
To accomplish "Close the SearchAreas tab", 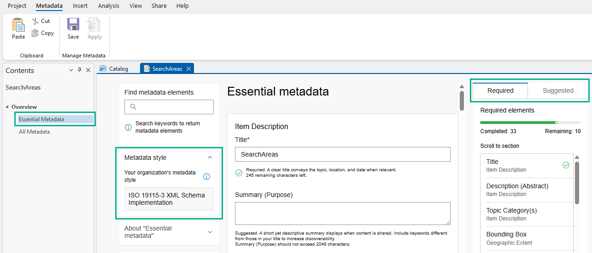I will pyautogui.click(x=188, y=69).
